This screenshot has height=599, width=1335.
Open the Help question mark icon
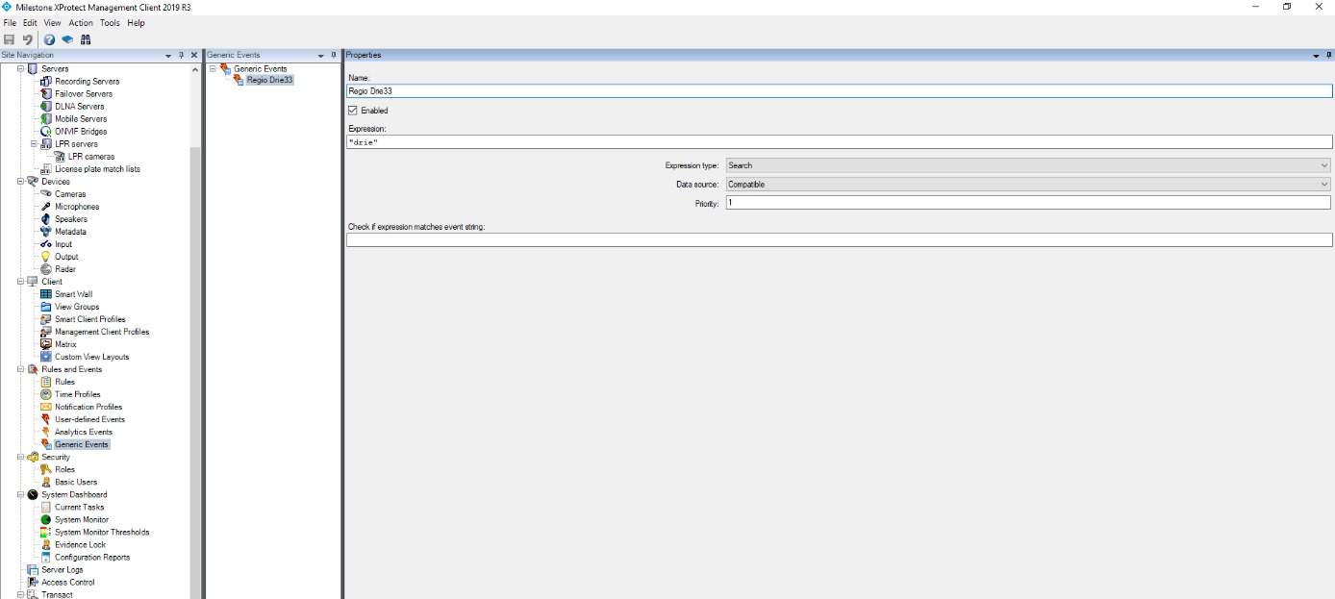(x=48, y=39)
